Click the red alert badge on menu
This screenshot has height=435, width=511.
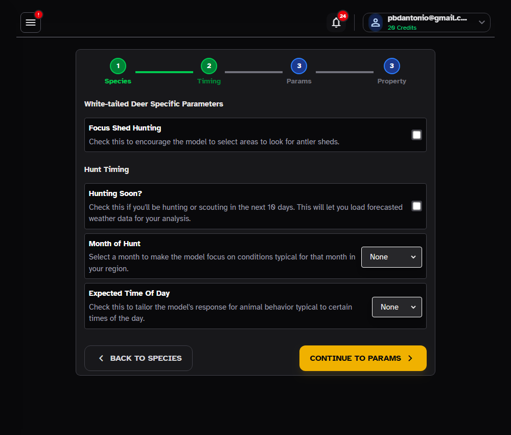[38, 14]
